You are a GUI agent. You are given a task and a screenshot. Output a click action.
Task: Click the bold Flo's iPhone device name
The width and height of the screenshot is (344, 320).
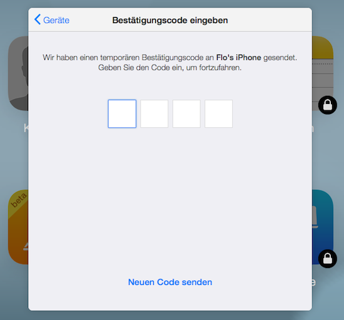click(239, 58)
